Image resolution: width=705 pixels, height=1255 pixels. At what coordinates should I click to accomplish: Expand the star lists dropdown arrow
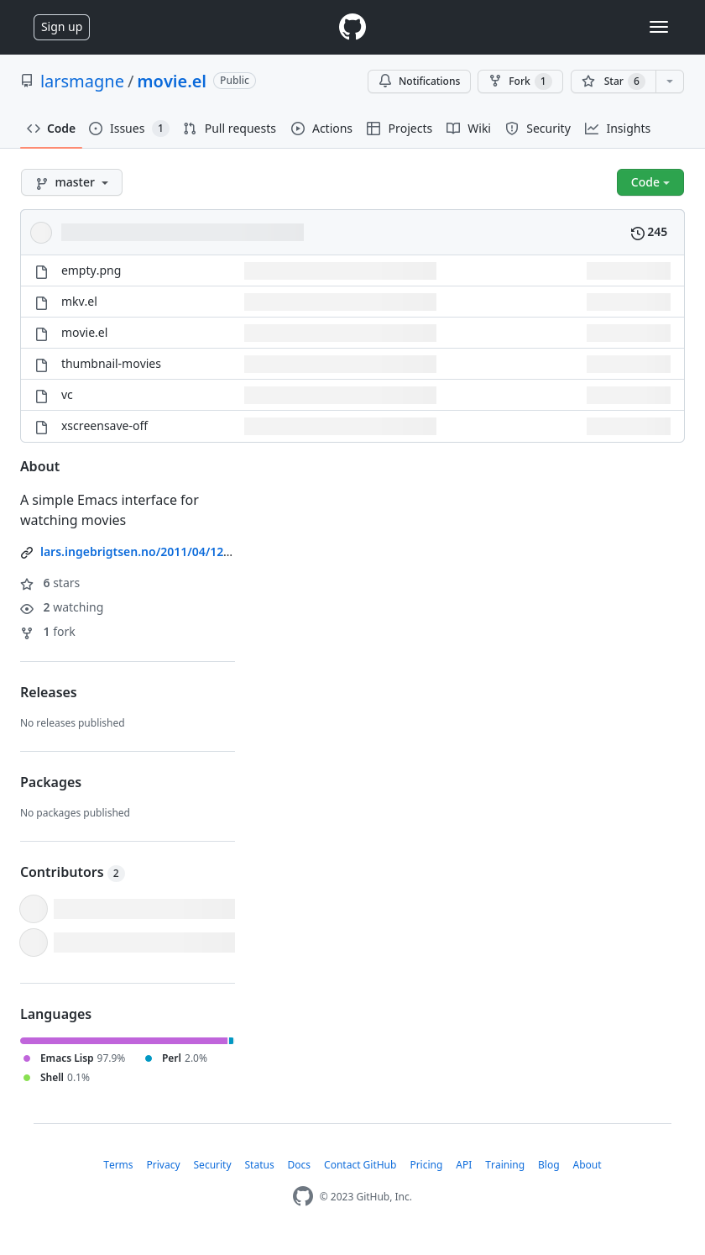670,81
